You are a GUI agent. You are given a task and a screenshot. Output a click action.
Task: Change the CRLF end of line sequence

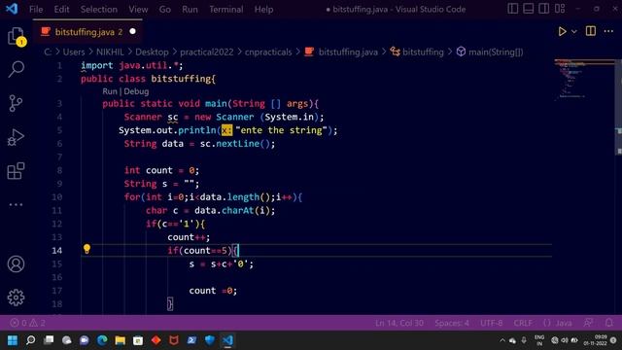pos(523,323)
